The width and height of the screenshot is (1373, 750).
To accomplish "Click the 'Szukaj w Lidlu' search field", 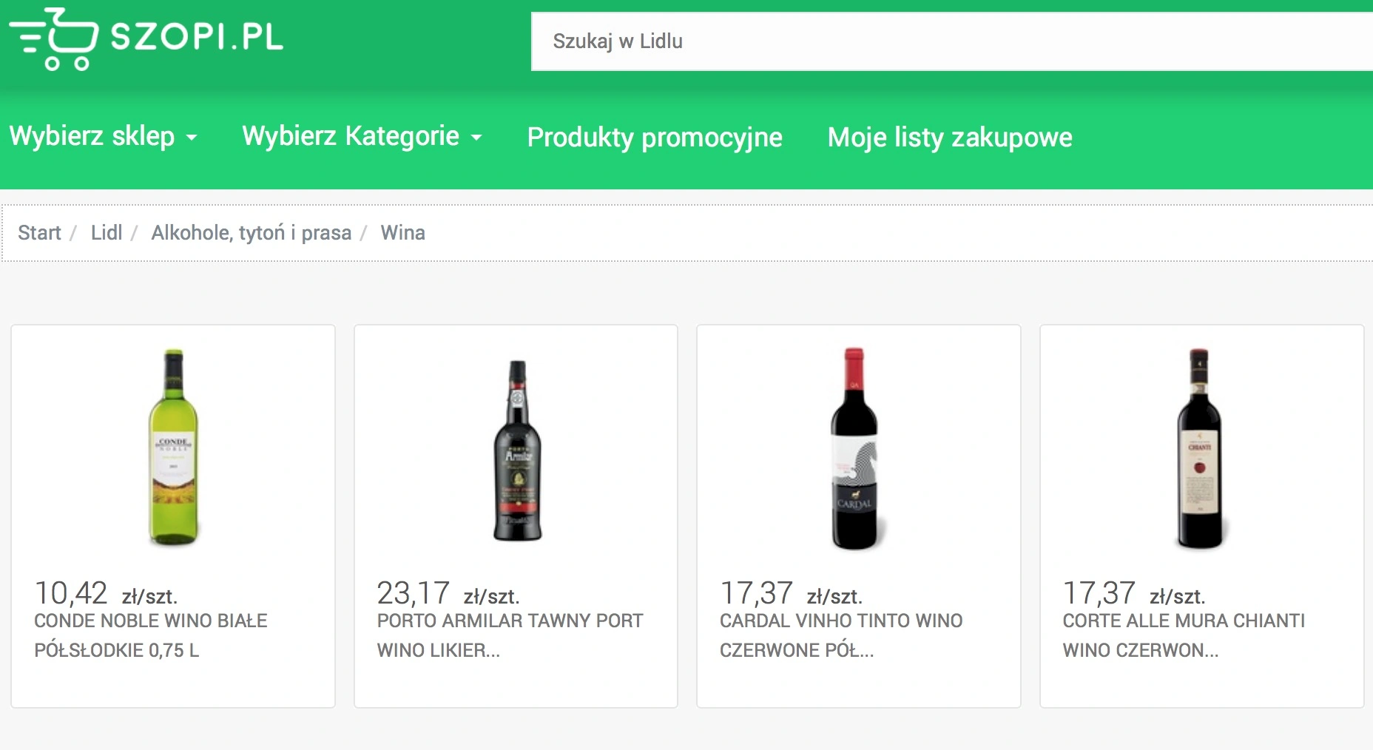I will (947, 41).
